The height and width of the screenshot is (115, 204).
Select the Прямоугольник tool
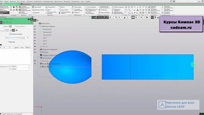(38, 10)
